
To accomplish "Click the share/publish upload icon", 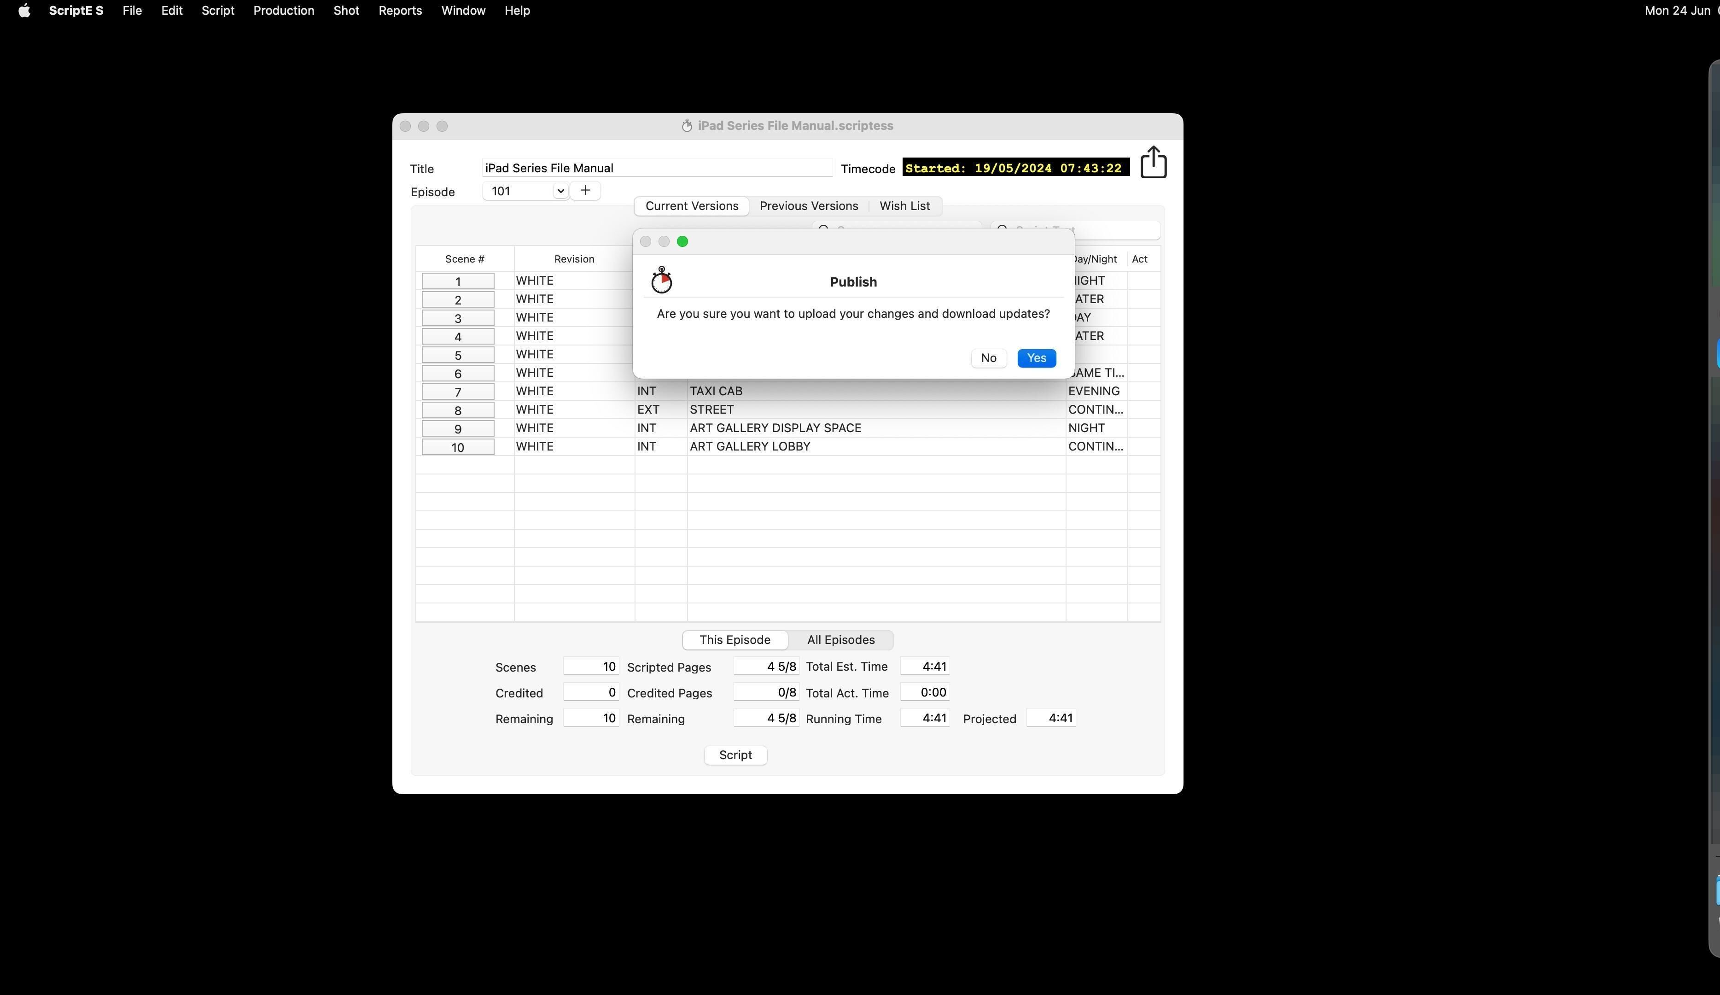I will [x=1153, y=162].
